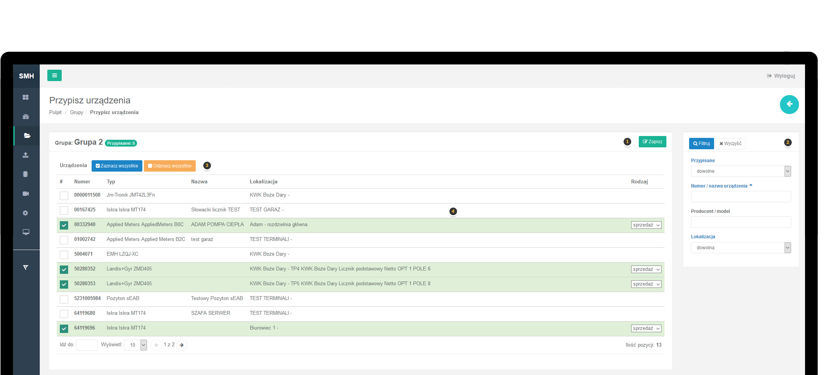Select the checkbox for device 64119680
833x375 pixels.
click(64, 314)
